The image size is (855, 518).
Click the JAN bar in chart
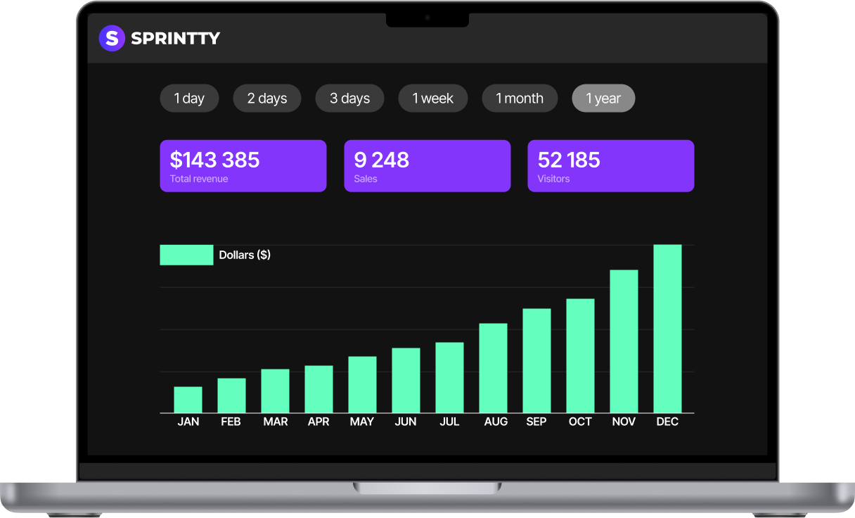[188, 400]
